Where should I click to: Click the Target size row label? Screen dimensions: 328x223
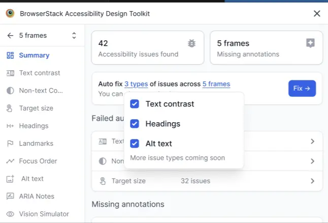pyautogui.click(x=128, y=181)
